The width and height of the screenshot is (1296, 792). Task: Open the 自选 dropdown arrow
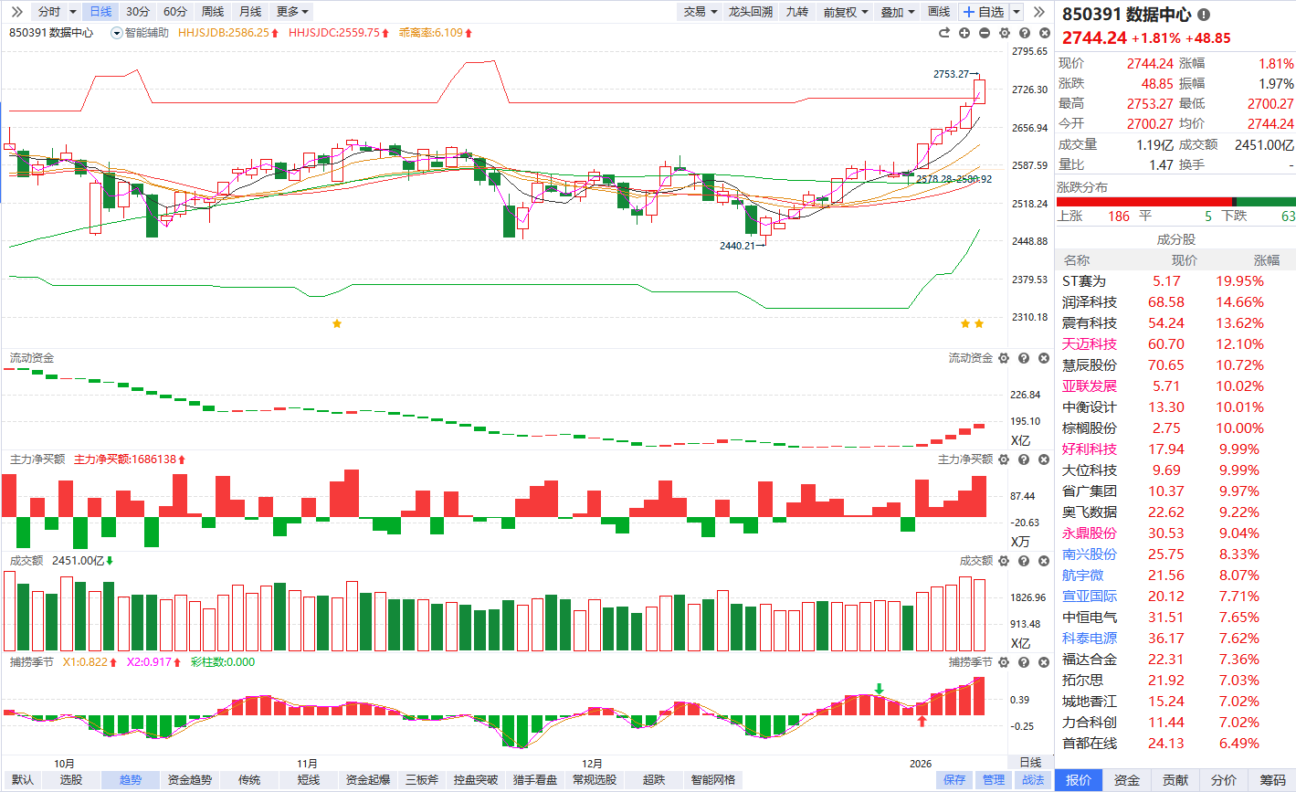tap(1016, 12)
